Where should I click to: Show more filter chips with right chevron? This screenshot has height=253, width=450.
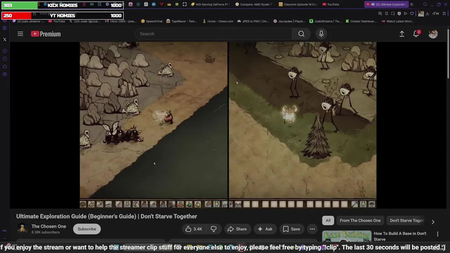click(433, 222)
